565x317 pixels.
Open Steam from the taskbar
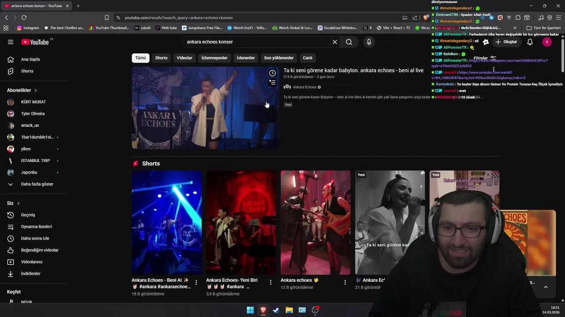click(x=276, y=310)
